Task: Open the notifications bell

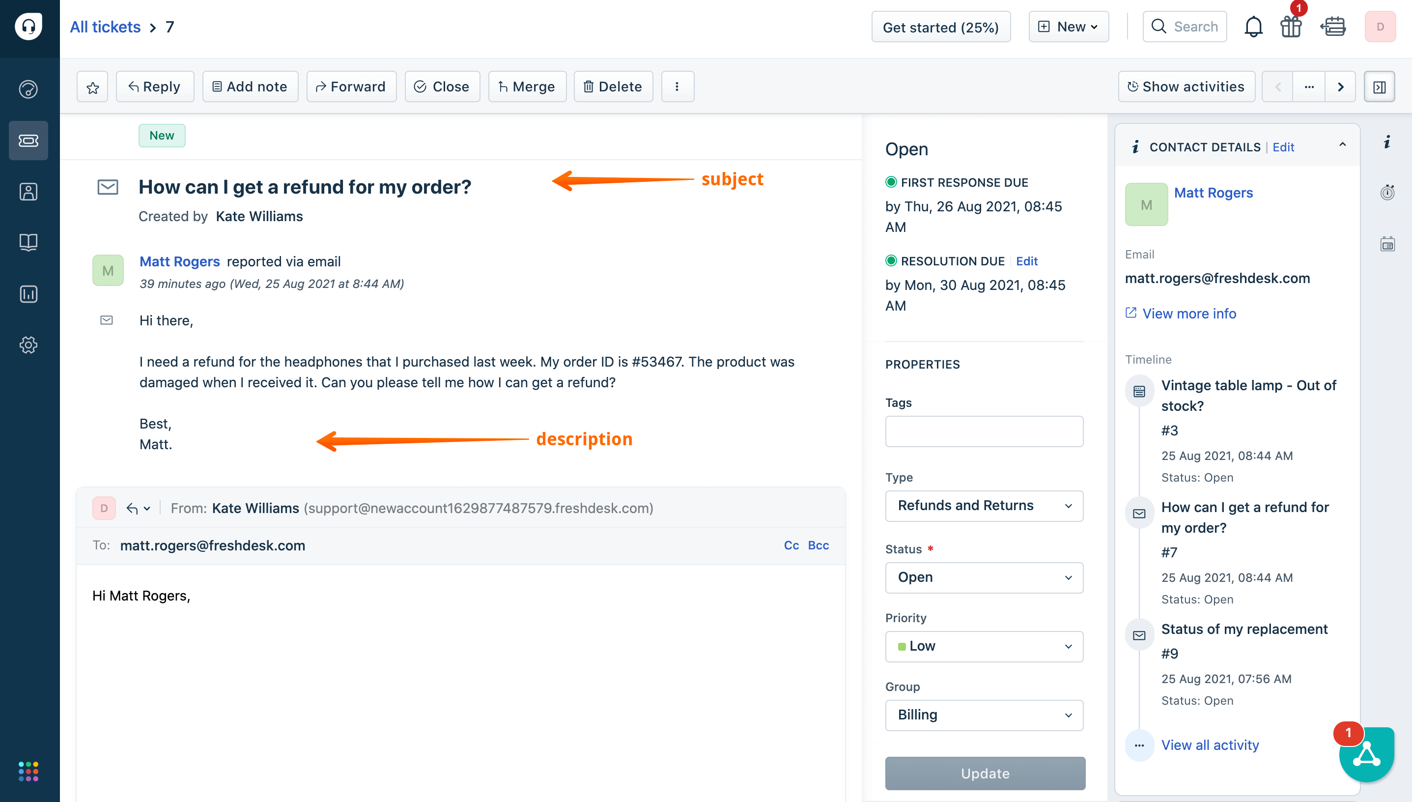Action: click(1253, 27)
